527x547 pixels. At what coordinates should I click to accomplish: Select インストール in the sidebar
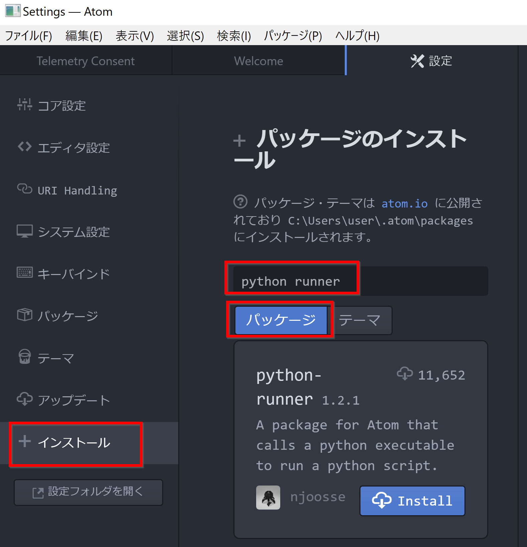point(89,443)
